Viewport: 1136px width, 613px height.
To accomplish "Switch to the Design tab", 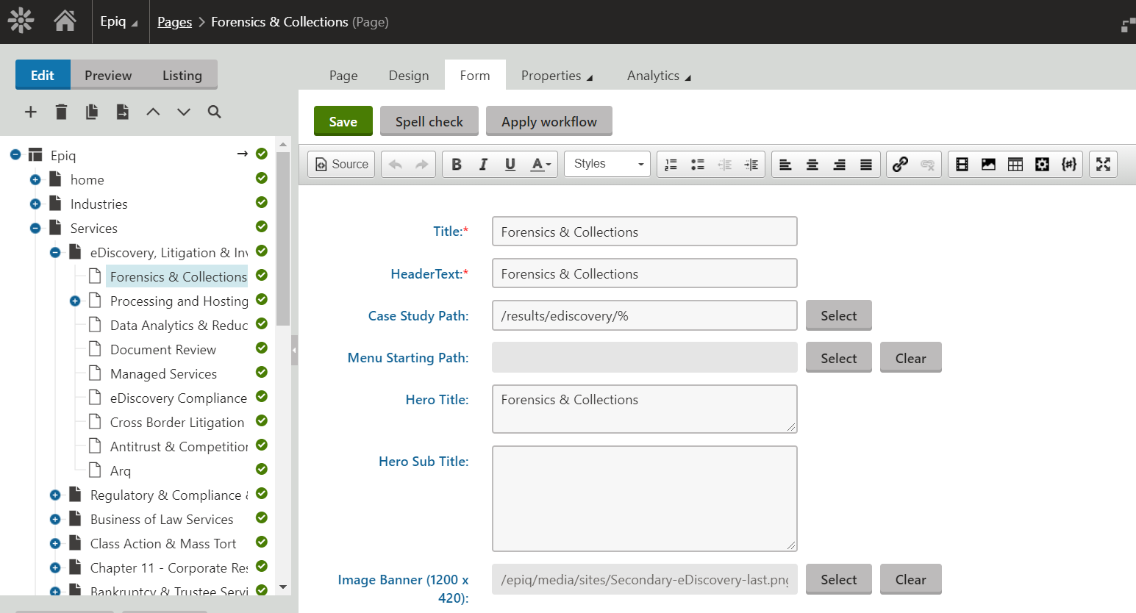I will click(408, 76).
